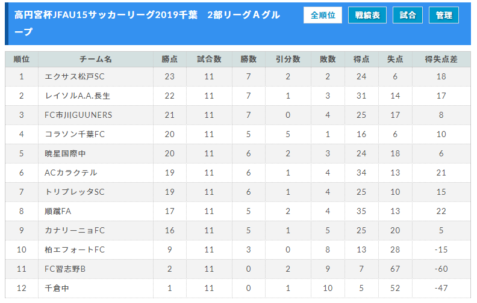Select カナリーニョFC team entry

(75, 230)
